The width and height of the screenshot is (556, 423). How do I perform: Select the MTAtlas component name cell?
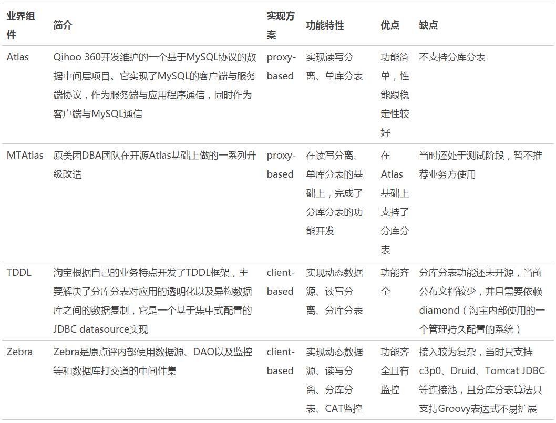25,156
